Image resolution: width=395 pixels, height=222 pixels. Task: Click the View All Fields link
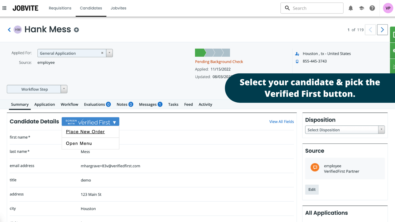pos(281,122)
